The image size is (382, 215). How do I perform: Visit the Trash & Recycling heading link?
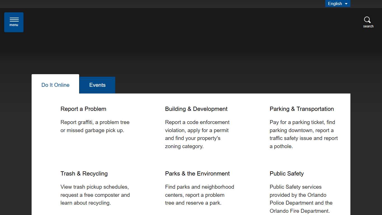[x=84, y=174]
